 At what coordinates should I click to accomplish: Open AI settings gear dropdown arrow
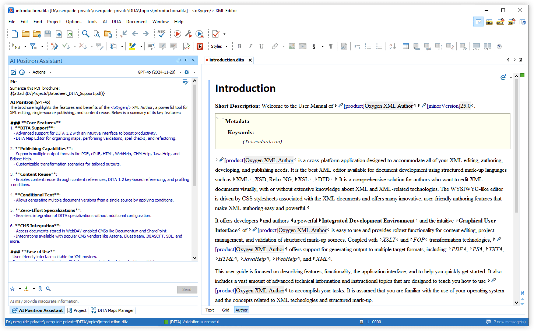[x=194, y=72]
